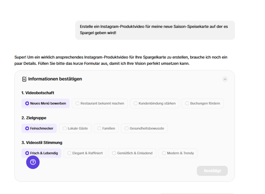Click the Bestätigt button
265x194 pixels.
212,171
